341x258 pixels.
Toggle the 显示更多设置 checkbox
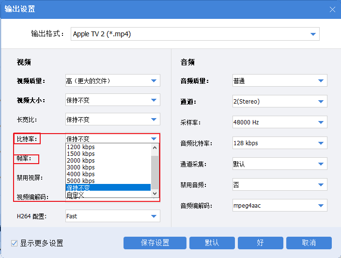coord(15,243)
